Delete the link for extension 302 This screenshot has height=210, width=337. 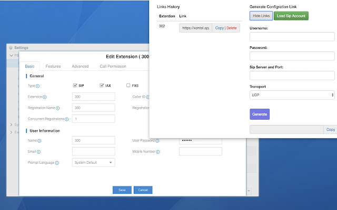(232, 28)
